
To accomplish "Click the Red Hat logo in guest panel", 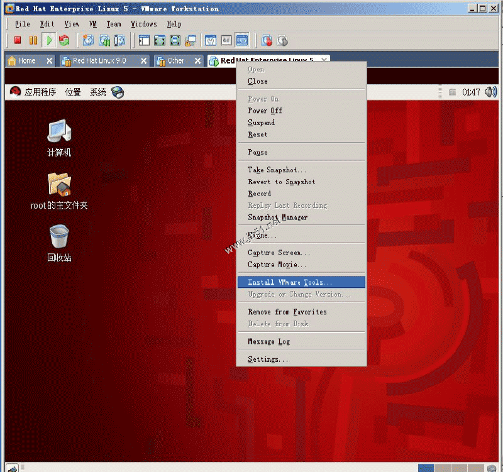I will 15,92.
